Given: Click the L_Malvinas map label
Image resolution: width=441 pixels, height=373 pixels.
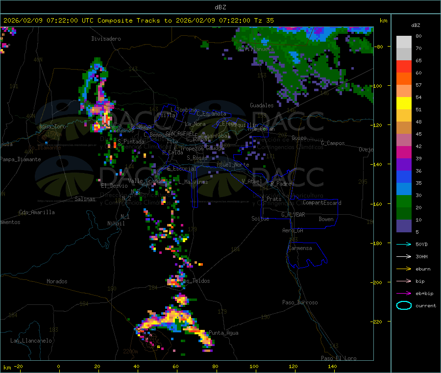Looking at the screenshot, I should [x=193, y=182].
